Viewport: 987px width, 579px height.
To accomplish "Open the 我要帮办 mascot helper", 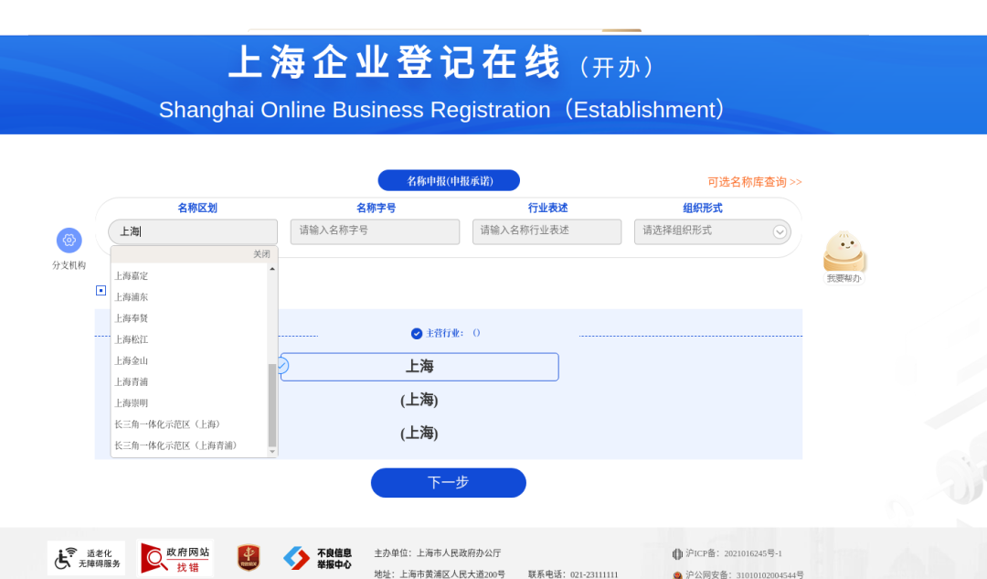I will (844, 257).
